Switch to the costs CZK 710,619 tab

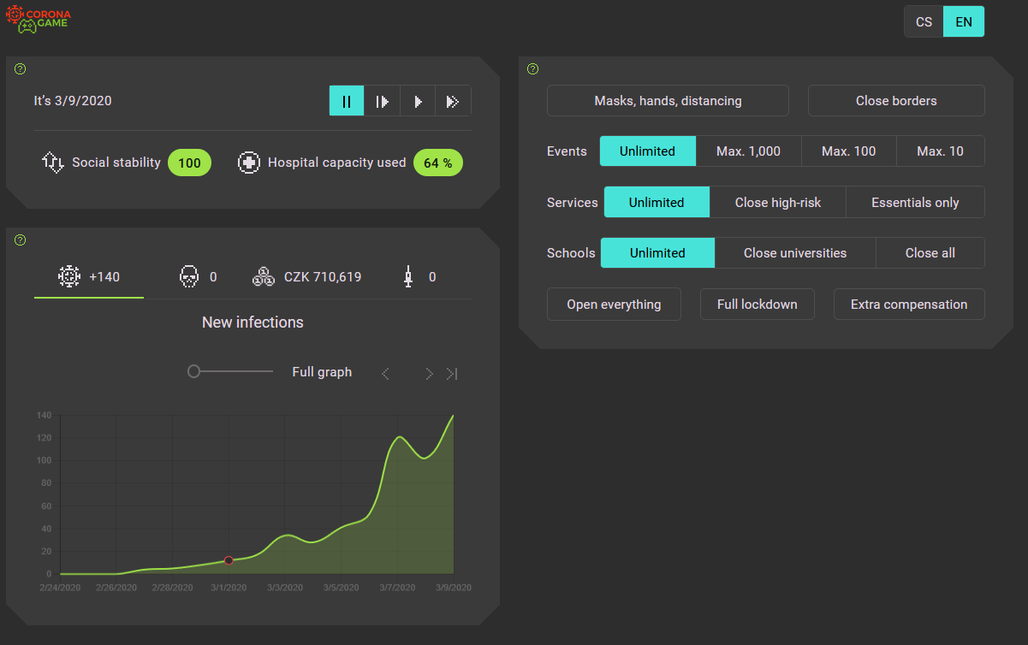306,277
